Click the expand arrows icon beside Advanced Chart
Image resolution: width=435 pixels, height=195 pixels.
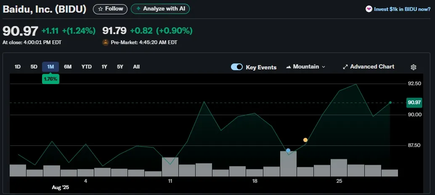coord(345,67)
